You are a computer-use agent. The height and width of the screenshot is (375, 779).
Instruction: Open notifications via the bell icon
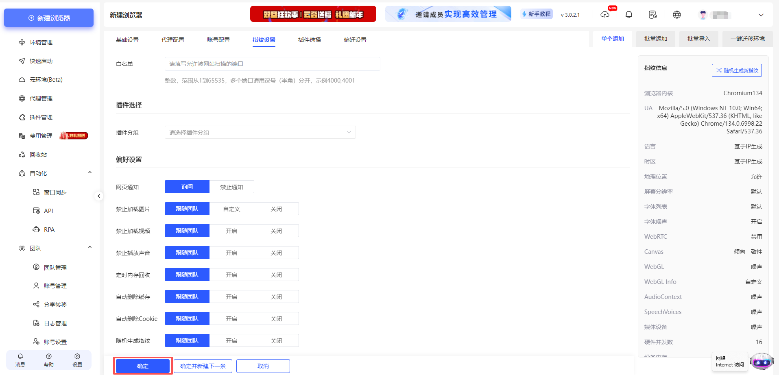coord(628,14)
